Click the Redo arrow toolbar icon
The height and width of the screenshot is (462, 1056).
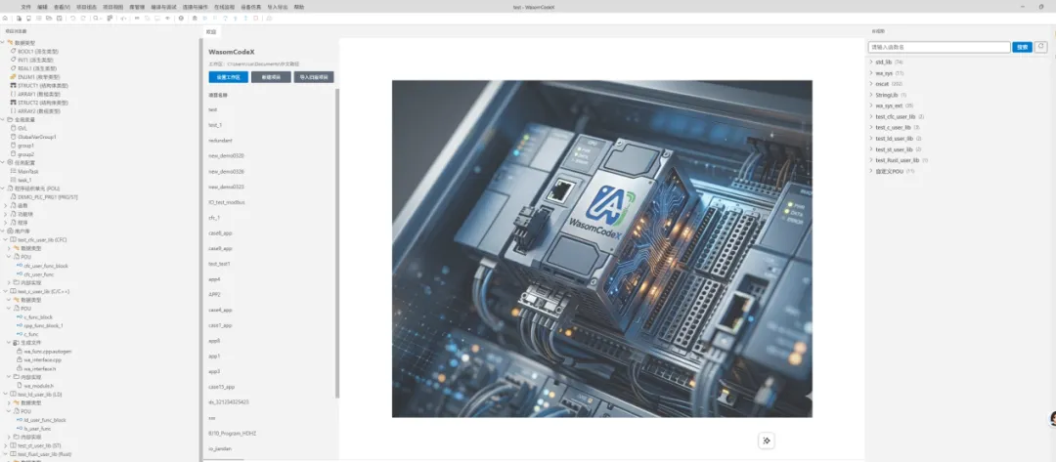point(83,19)
